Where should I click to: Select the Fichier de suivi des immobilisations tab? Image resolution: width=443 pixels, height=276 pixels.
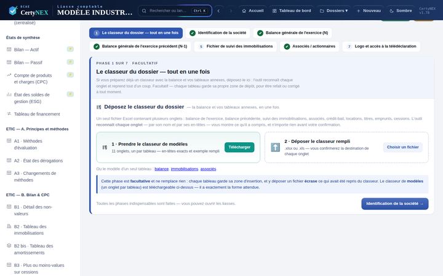(x=235, y=47)
